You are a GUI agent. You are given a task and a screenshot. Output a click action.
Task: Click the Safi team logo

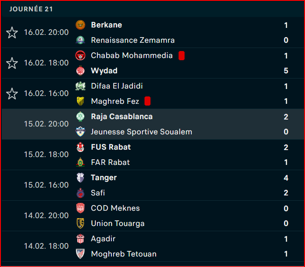coord(80,193)
